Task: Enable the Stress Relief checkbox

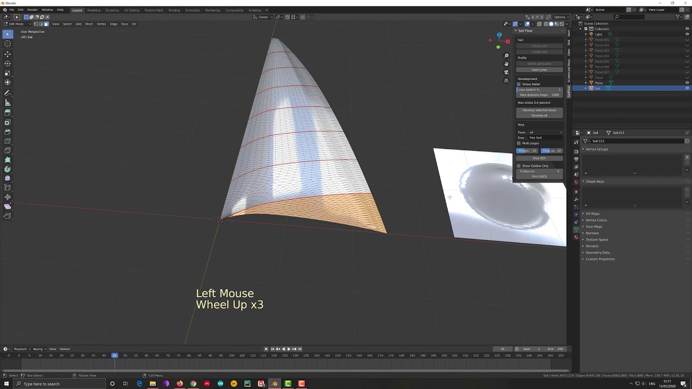Action: coord(519,84)
